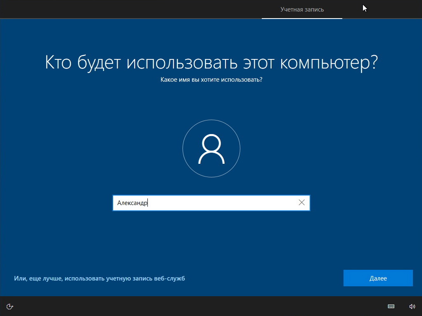Viewport: 422px width, 316px height.
Task: Open the on-screen keyboard icon
Action: tap(391, 306)
